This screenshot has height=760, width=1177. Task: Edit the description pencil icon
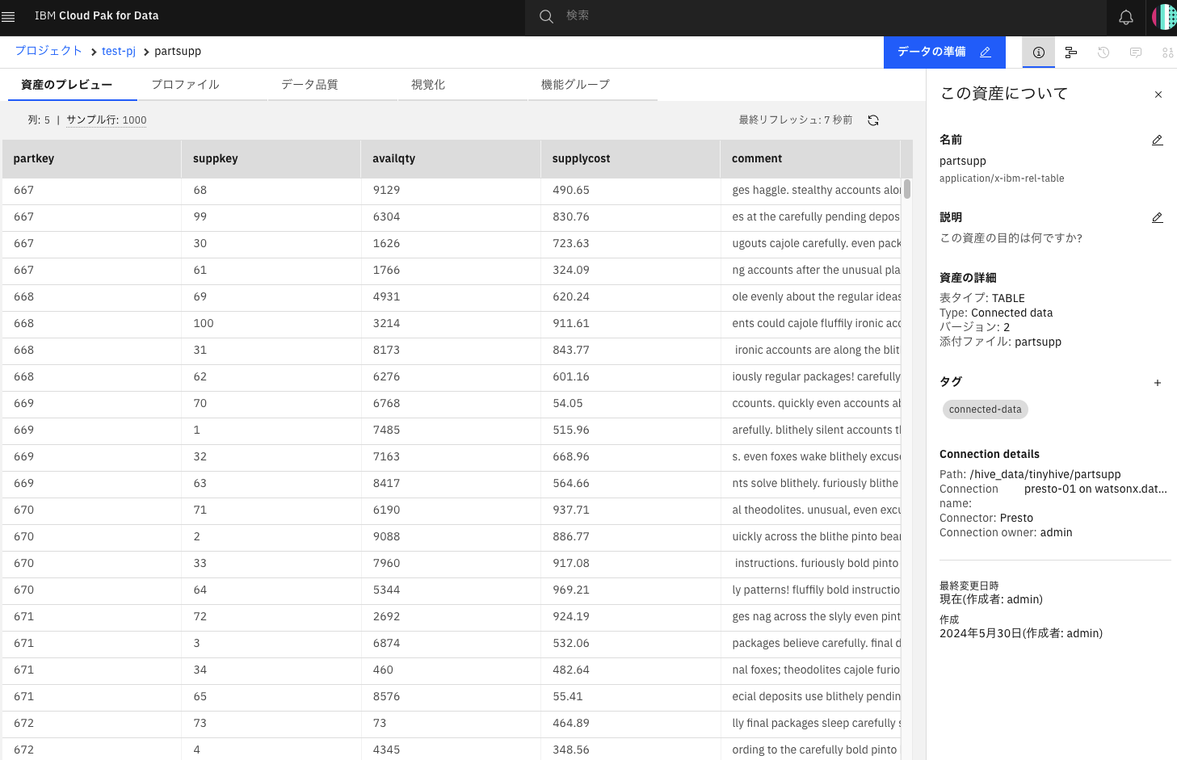(x=1157, y=218)
